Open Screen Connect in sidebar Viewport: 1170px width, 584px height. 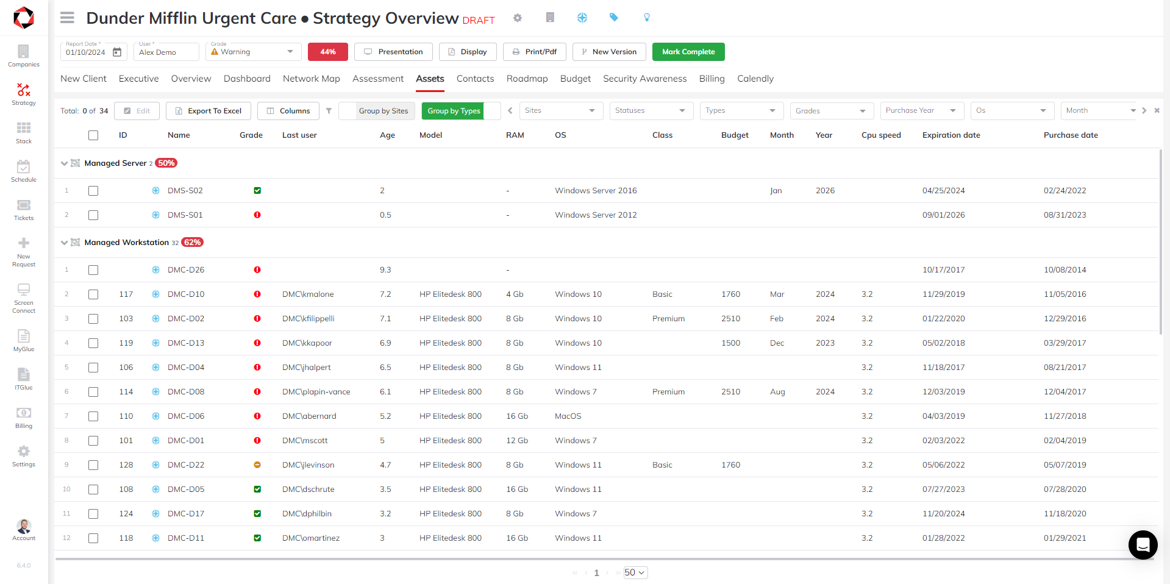24,299
